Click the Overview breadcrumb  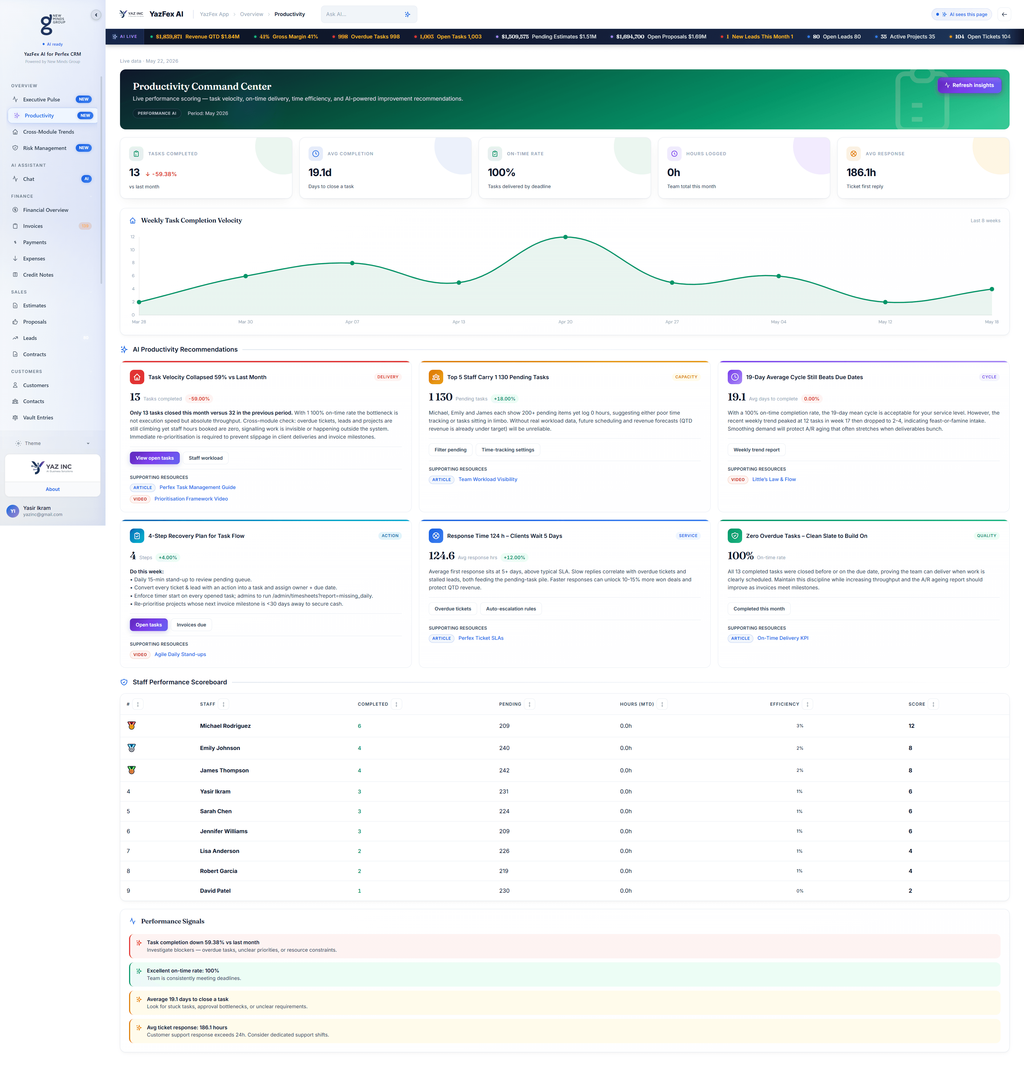(x=252, y=14)
